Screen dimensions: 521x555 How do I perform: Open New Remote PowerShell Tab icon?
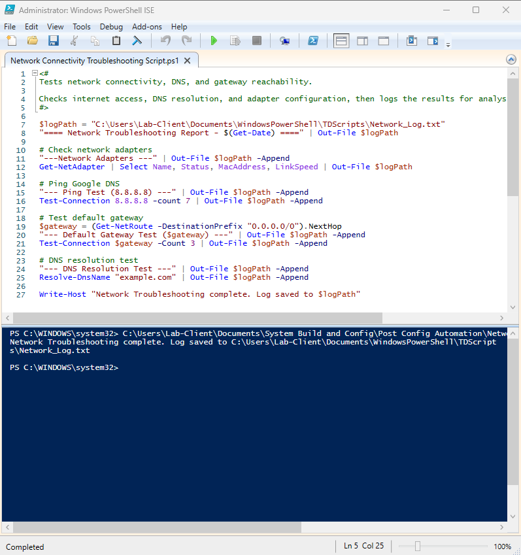click(x=284, y=41)
